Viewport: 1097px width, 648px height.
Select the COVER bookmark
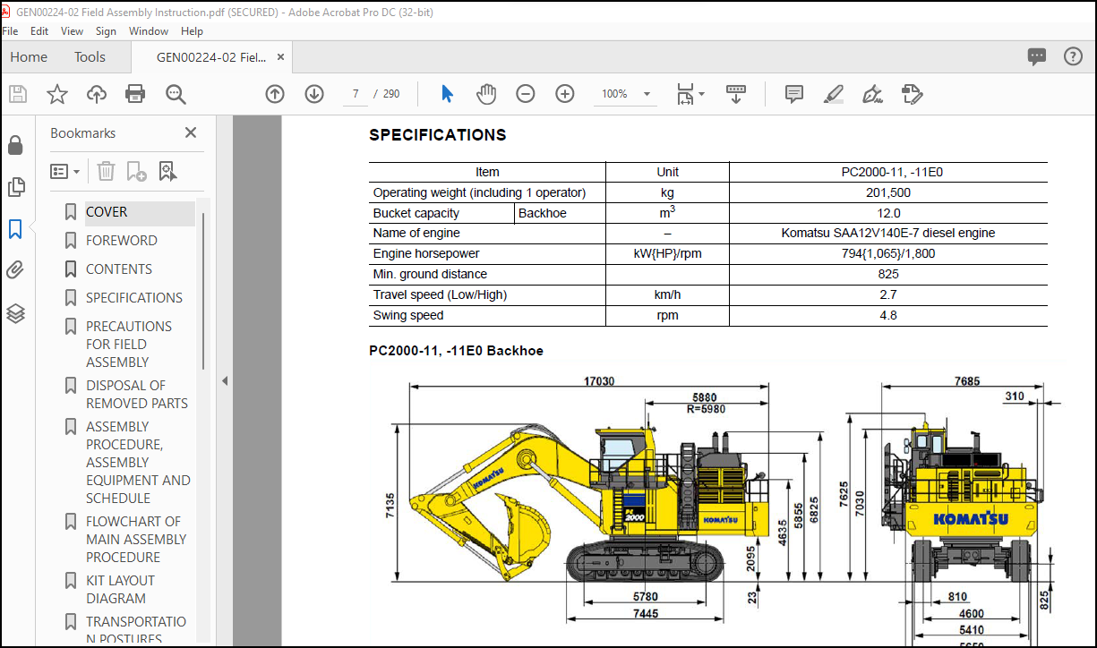(x=107, y=212)
